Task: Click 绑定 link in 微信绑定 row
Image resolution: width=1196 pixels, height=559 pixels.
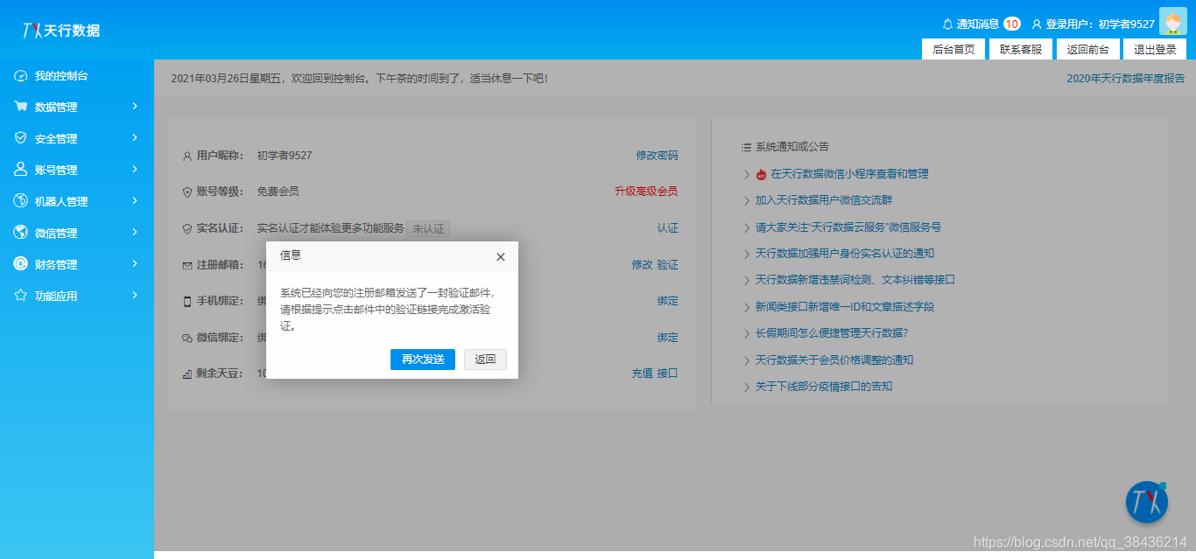Action: [668, 338]
